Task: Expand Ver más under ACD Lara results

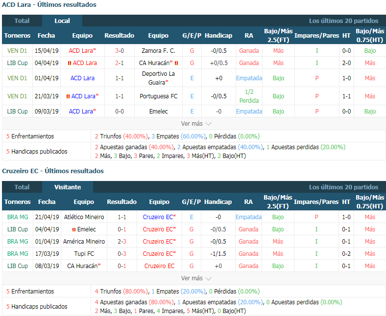Action: tap(196, 124)
